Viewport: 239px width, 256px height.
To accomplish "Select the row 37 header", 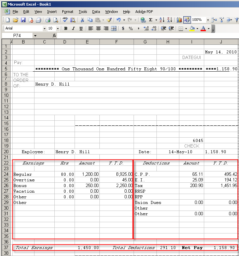I will click(6, 248).
